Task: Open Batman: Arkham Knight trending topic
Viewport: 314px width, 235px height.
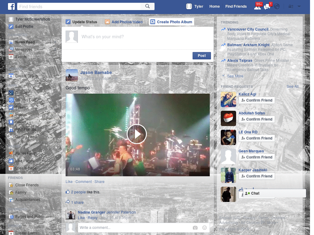Action: tap(248, 45)
